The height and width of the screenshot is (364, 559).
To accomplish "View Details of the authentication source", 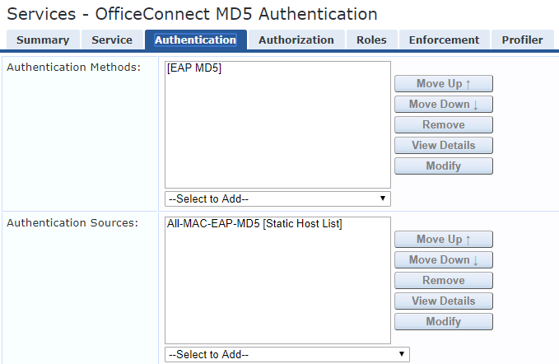I will pyautogui.click(x=444, y=301).
